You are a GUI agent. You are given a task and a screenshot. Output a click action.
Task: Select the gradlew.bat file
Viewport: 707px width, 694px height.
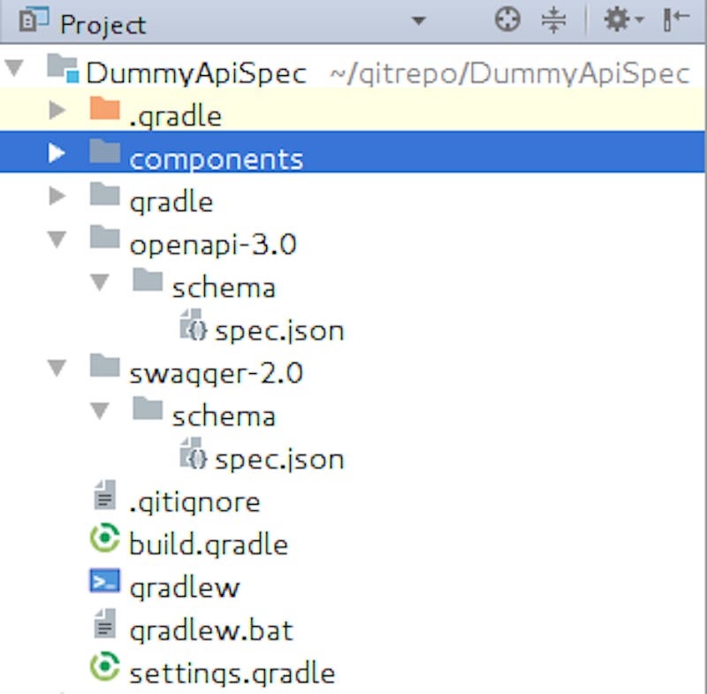click(210, 629)
